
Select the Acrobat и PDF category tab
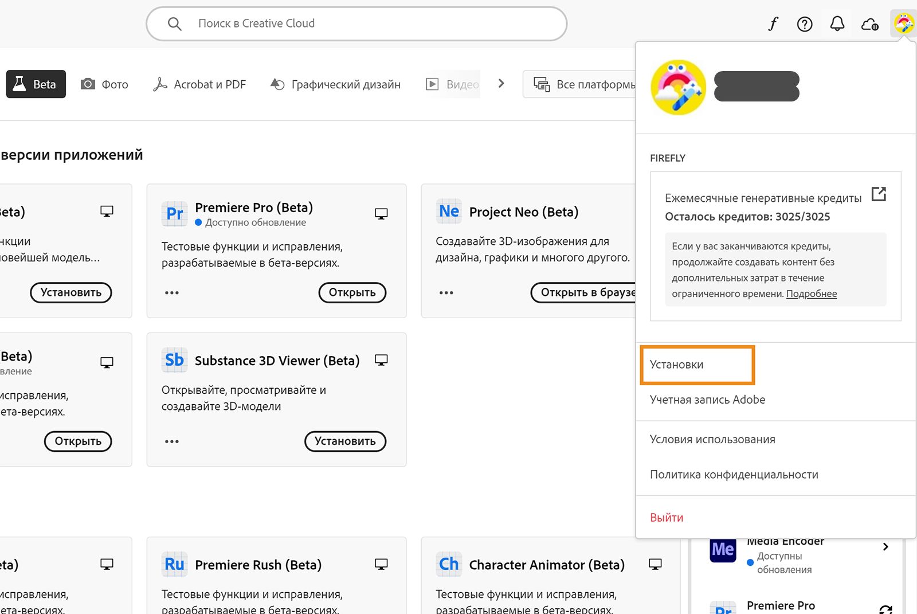pyautogui.click(x=199, y=84)
